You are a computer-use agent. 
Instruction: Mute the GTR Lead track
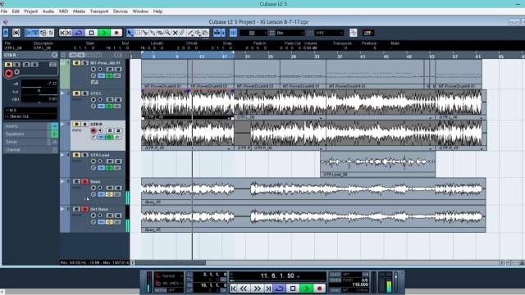(76, 155)
